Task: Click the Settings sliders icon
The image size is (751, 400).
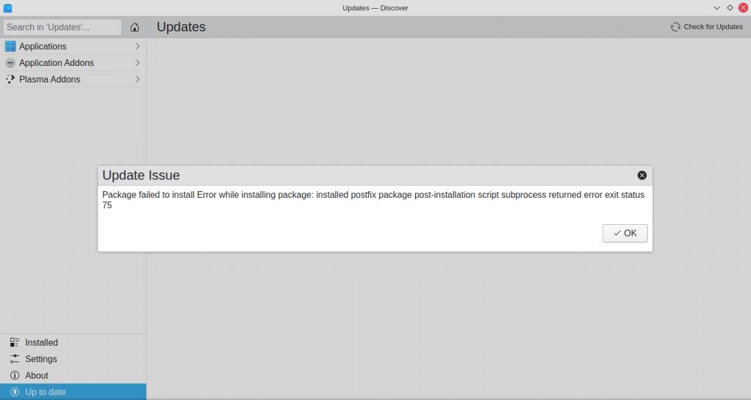Action: coord(15,359)
